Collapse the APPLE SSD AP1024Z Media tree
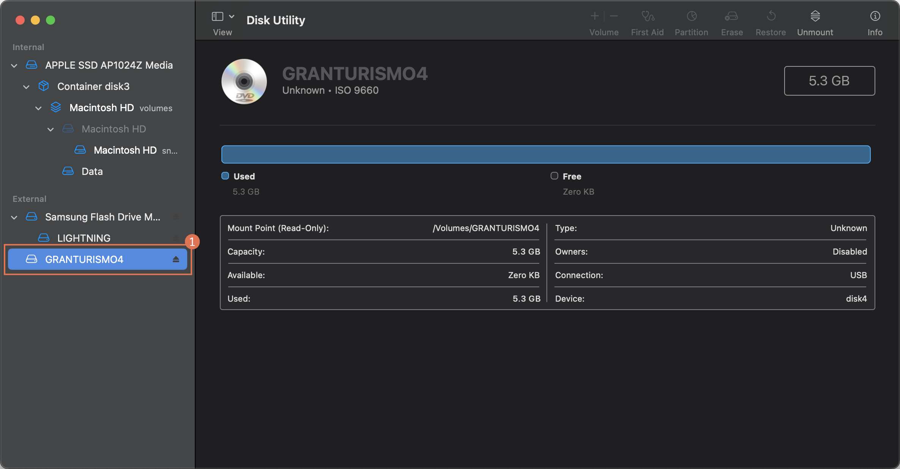 (14, 65)
